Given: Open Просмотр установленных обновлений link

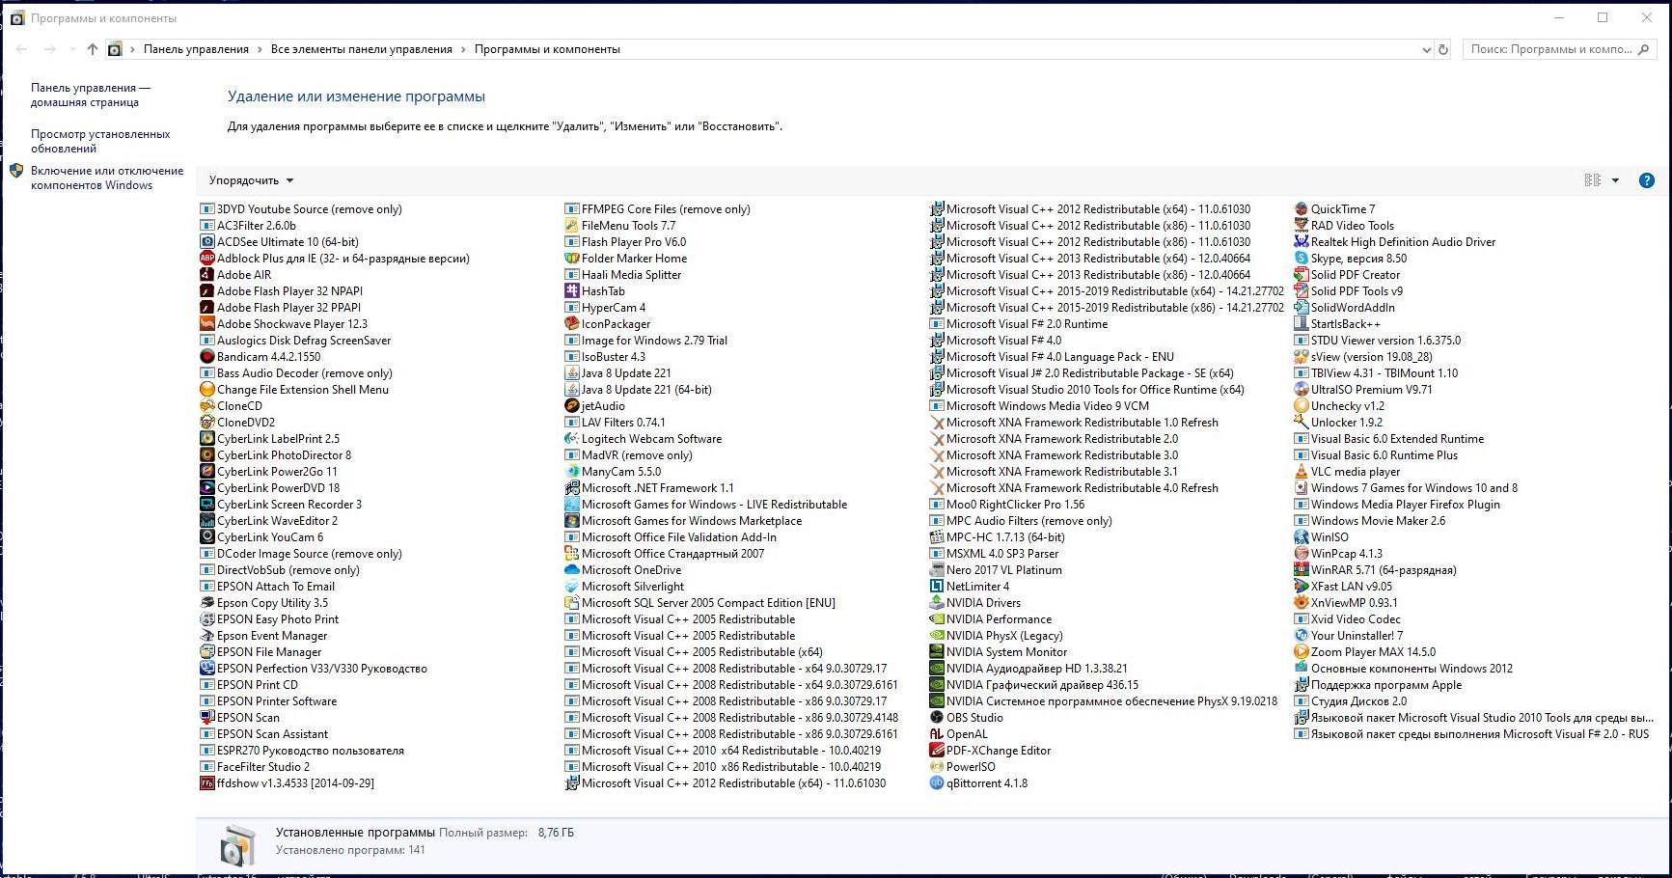Looking at the screenshot, I should [100, 141].
